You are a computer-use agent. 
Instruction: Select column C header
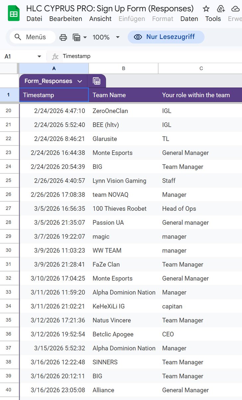[200, 68]
